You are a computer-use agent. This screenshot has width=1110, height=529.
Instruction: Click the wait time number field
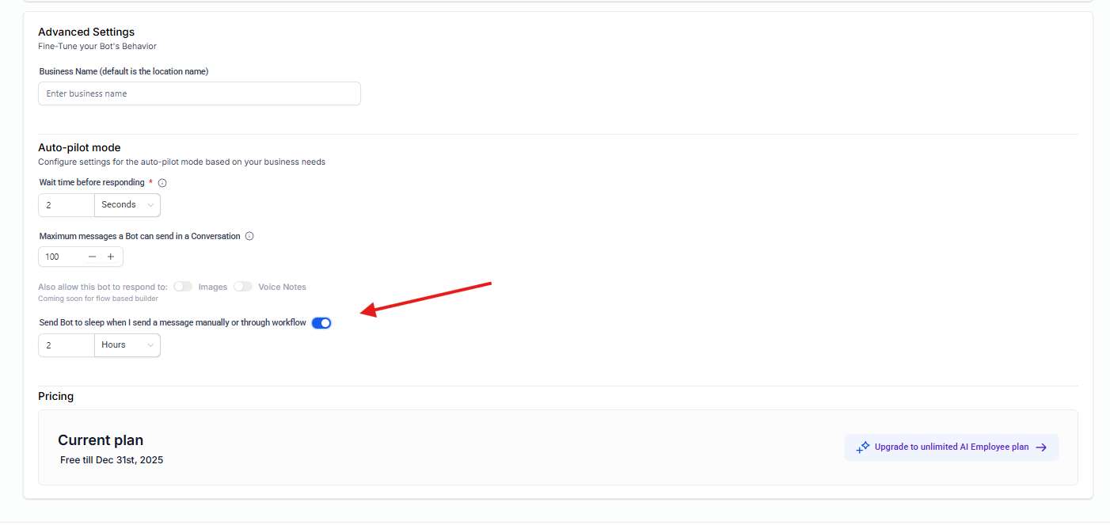pos(67,205)
